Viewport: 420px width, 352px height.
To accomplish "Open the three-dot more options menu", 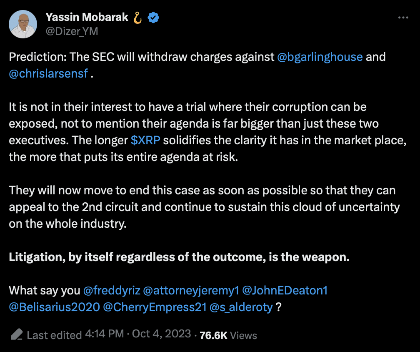I will coord(403,18).
